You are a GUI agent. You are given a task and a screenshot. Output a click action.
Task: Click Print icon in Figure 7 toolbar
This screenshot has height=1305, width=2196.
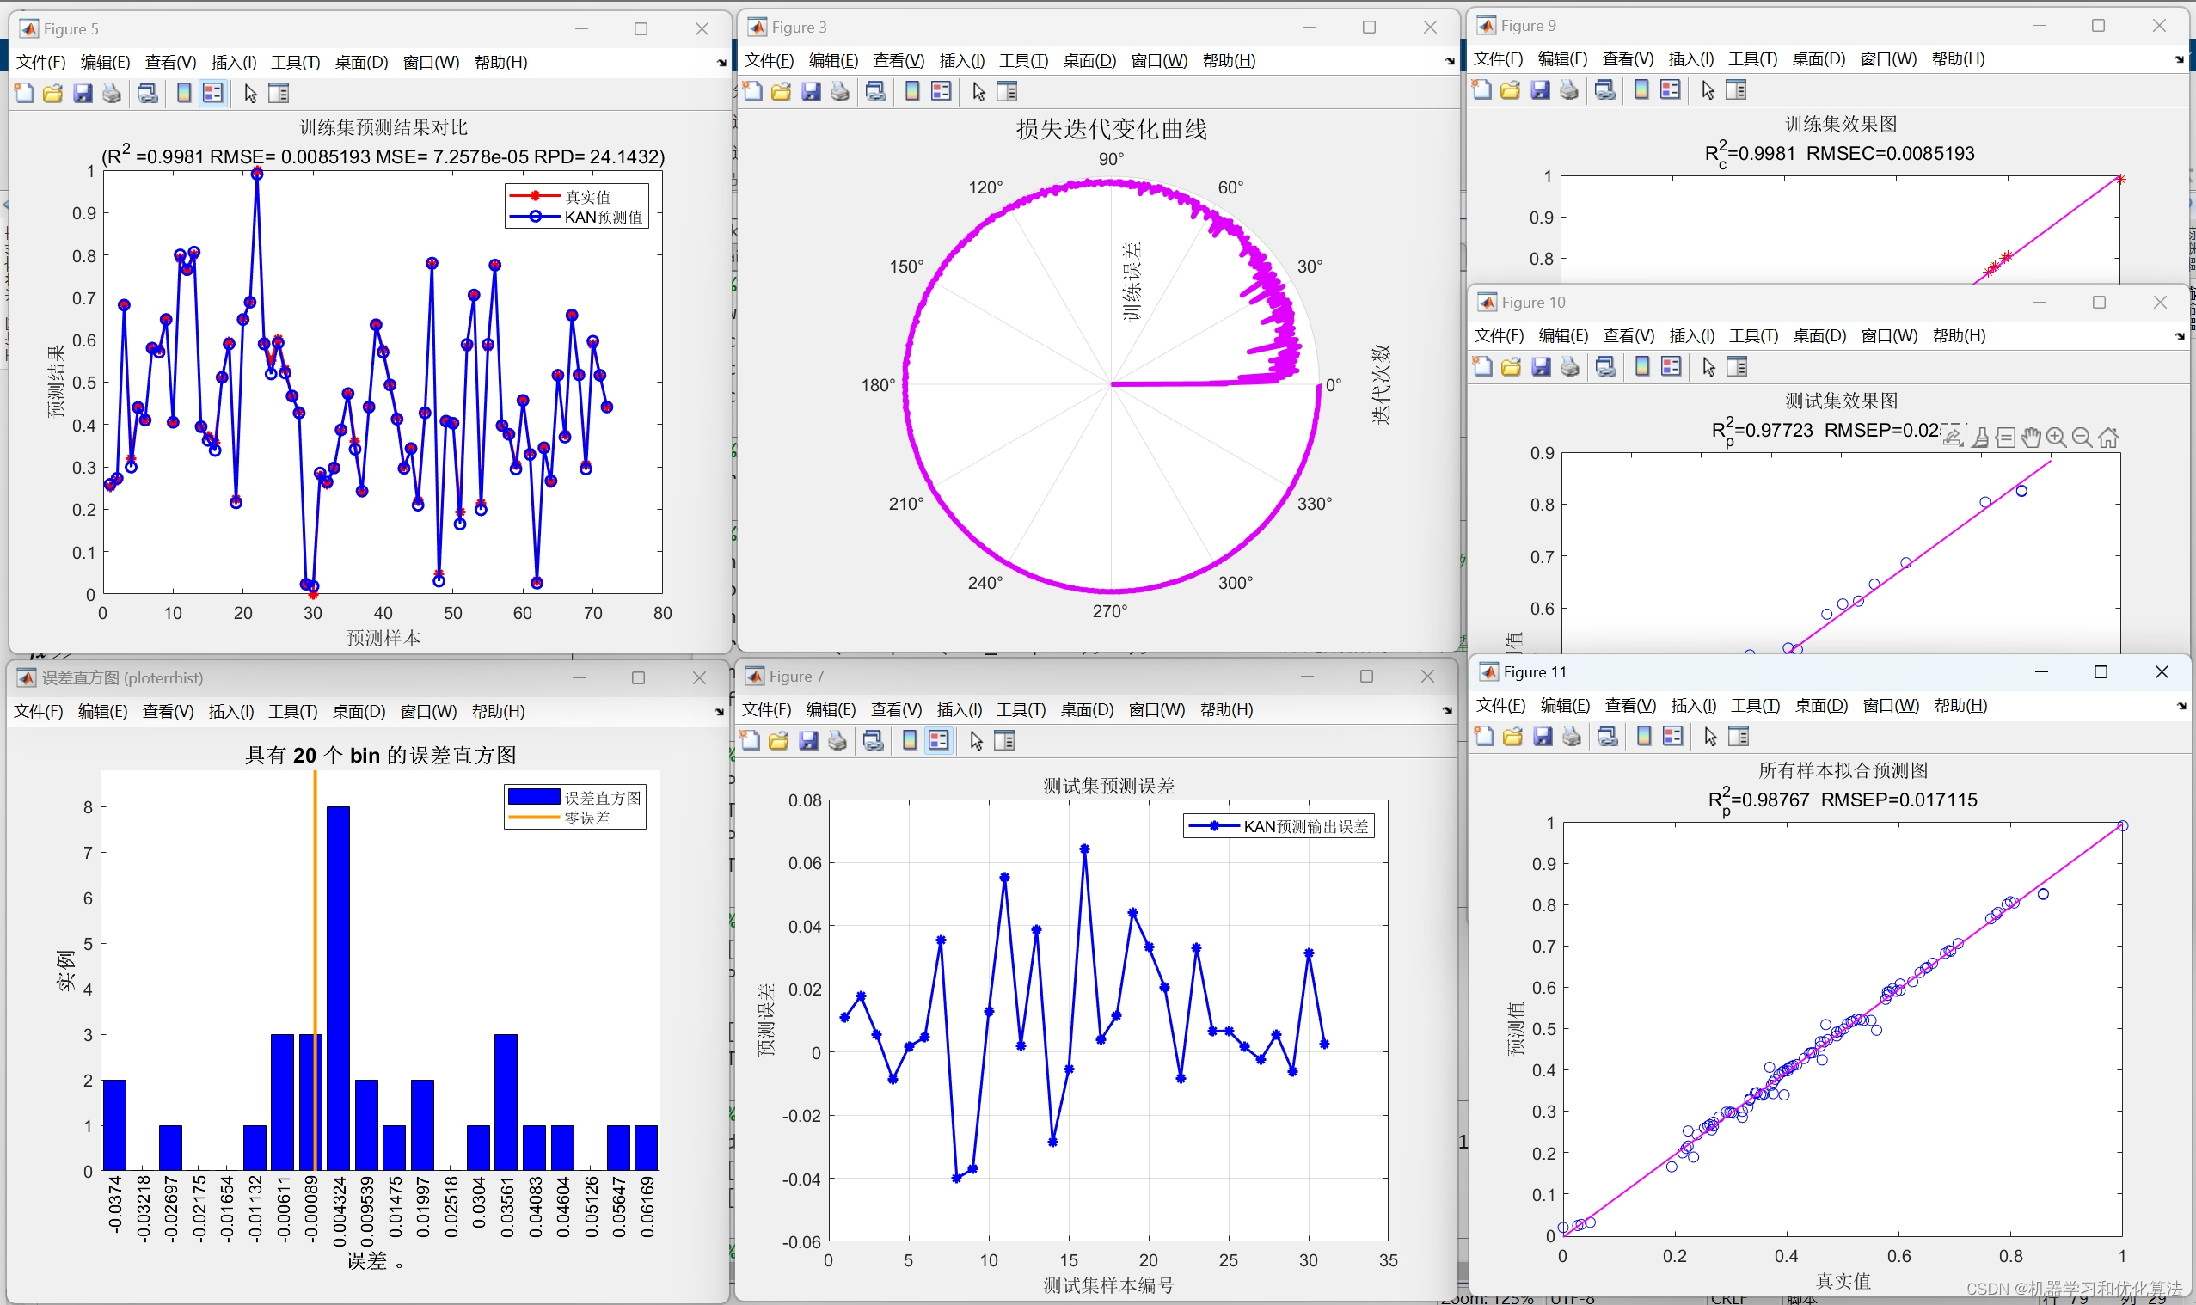(x=837, y=741)
